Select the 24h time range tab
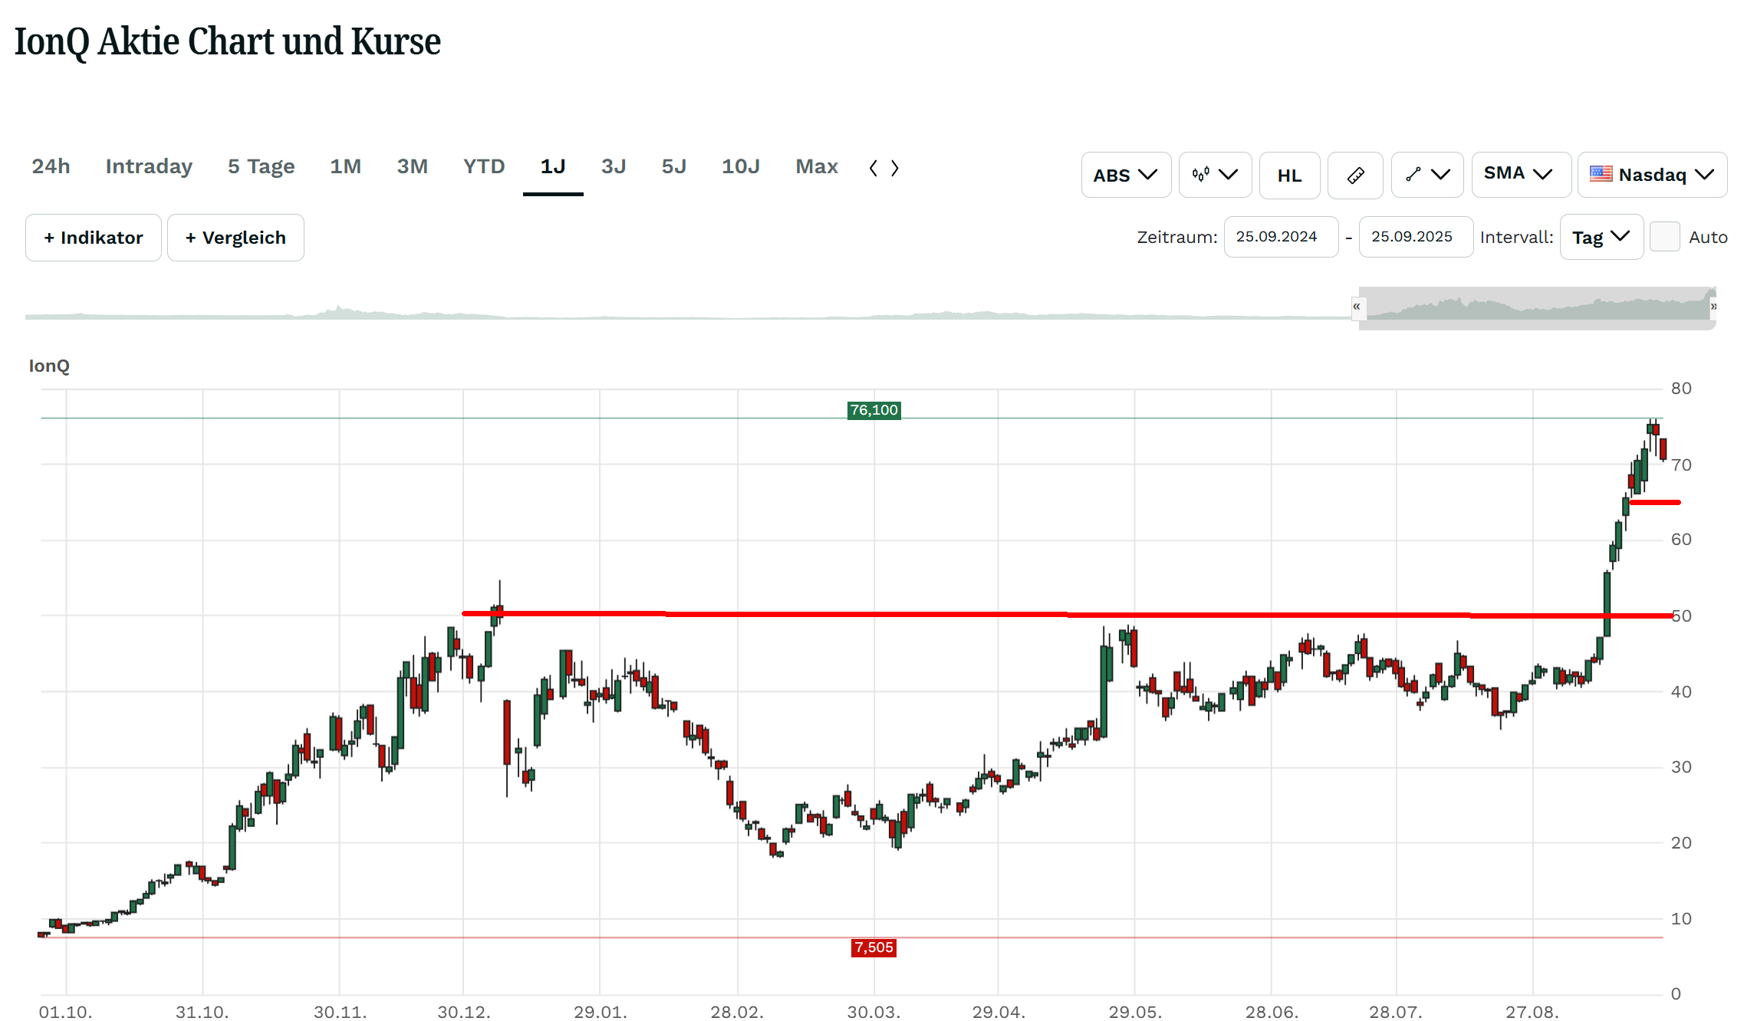 pos(51,166)
